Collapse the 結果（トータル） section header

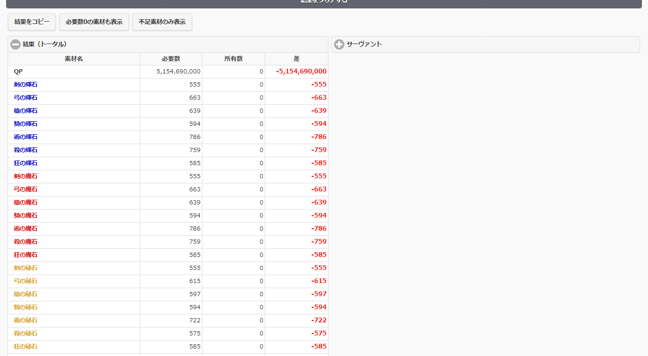(45, 44)
